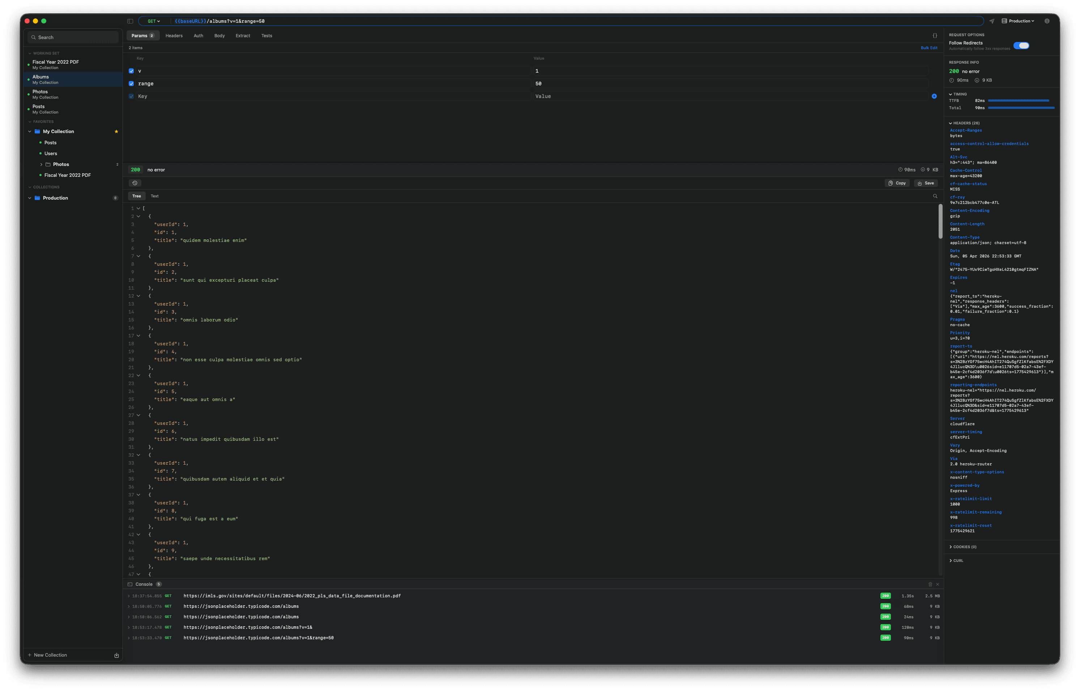Uncheck the 'range' parameter checkbox
1080x691 pixels.
(132, 84)
